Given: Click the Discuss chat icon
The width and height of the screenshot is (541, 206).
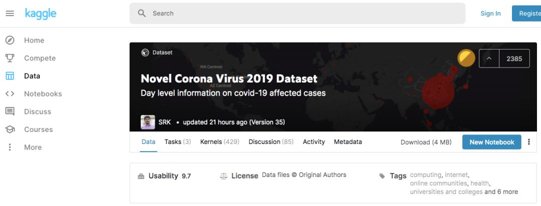Looking at the screenshot, I should coord(10,111).
